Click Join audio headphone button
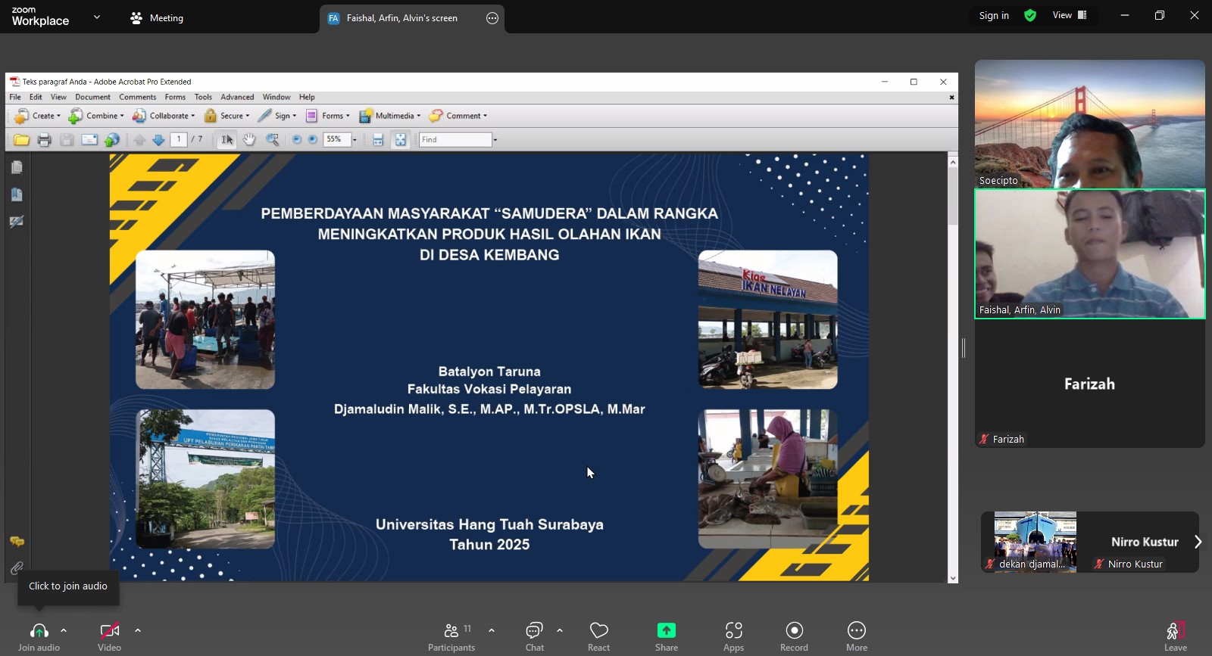 coord(39,636)
